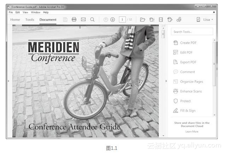Go to previous page arrow icon
Screen dimensions: 225x153
click(106, 19)
